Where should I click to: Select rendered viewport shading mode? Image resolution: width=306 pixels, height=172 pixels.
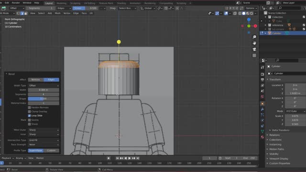[x=252, y=13]
